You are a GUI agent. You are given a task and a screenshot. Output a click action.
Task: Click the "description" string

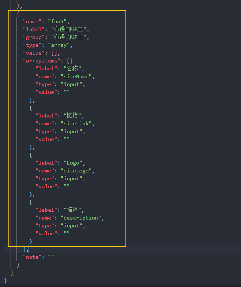[x=81, y=218]
